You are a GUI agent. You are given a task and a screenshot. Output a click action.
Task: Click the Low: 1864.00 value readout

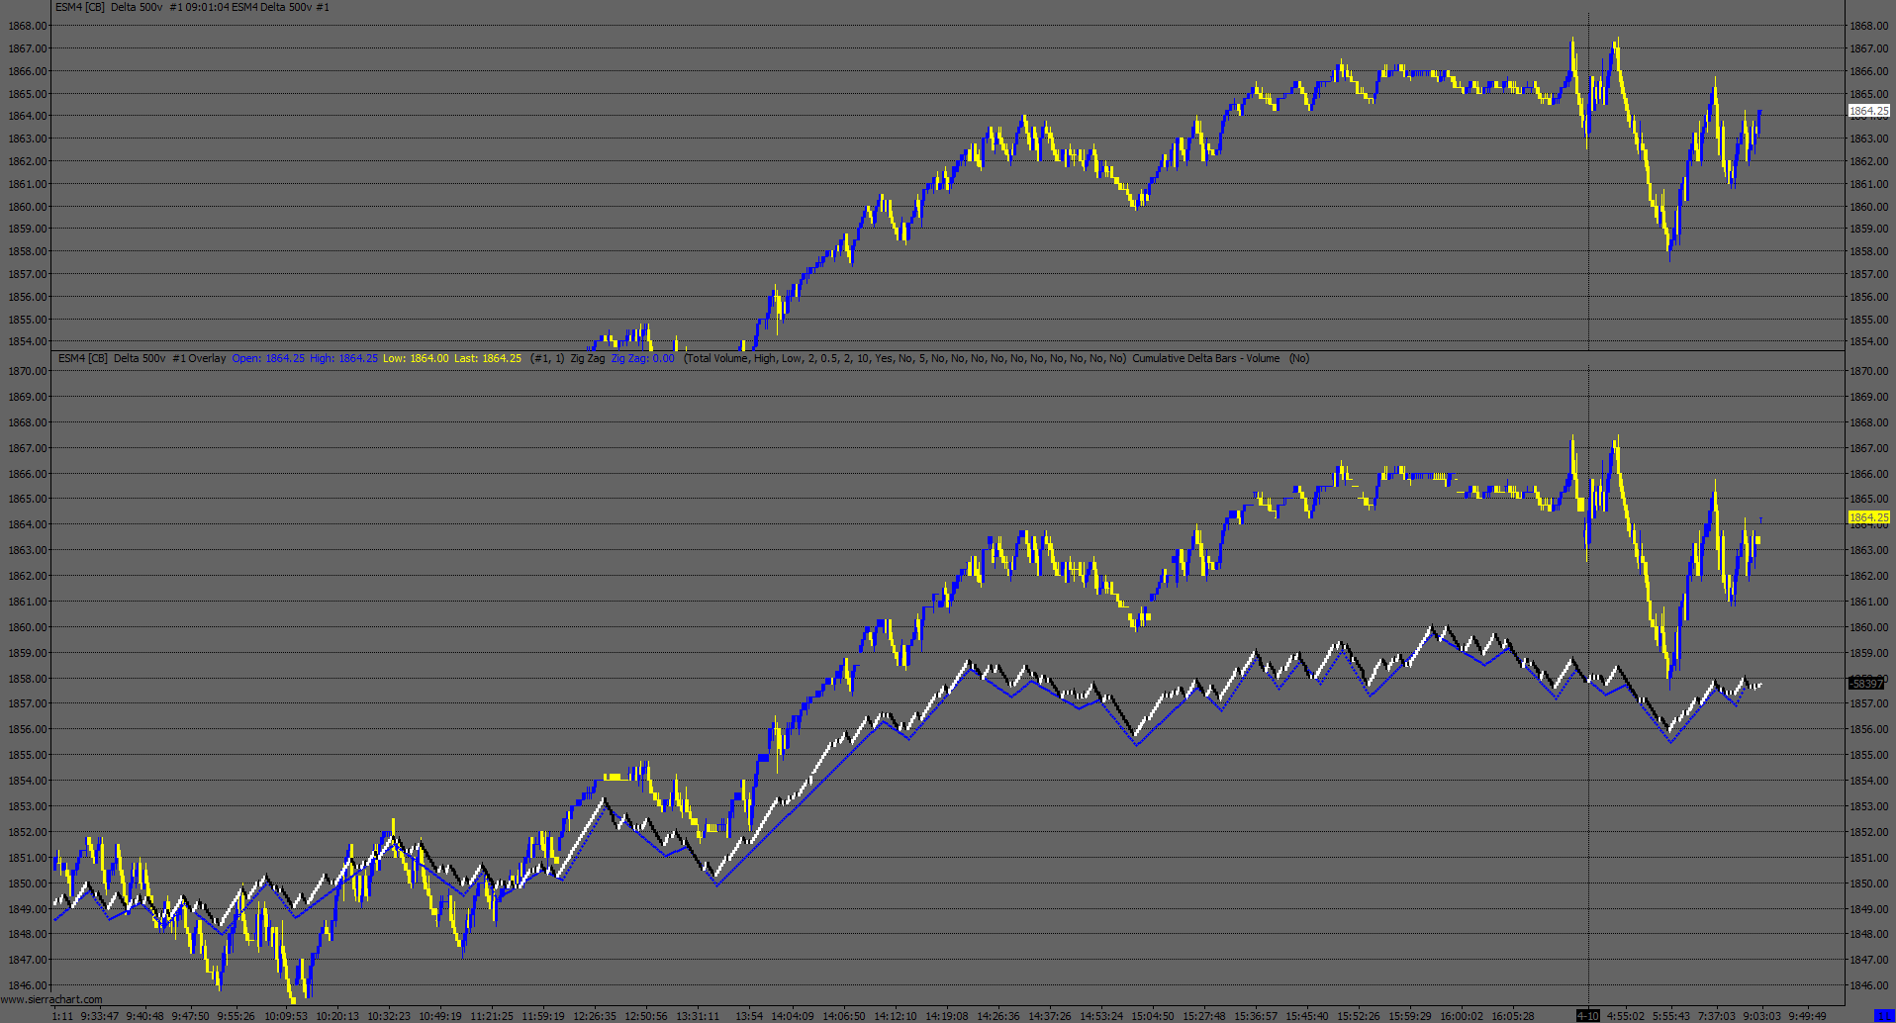(x=416, y=358)
